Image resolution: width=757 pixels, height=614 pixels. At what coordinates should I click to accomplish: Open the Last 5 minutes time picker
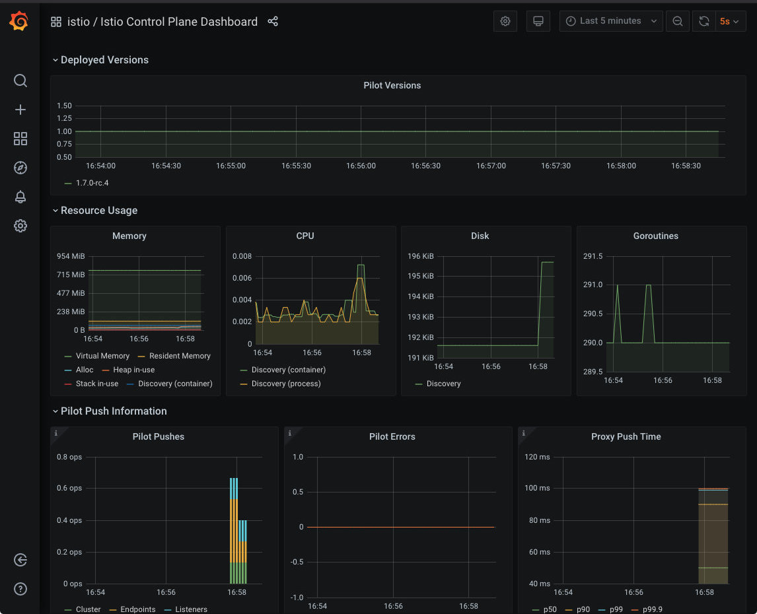[x=611, y=21]
